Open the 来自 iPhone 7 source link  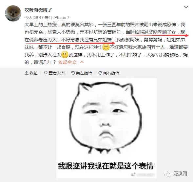(x=57, y=18)
